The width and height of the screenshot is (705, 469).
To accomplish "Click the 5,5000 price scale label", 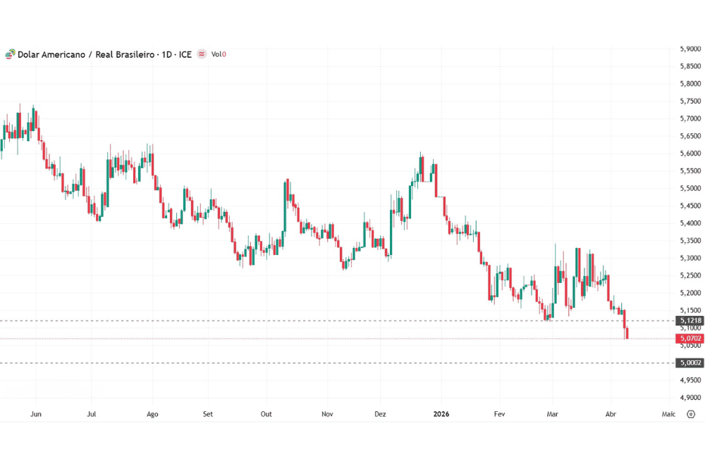I will click(x=690, y=188).
